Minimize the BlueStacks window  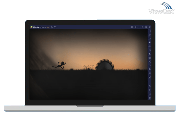pos(139,27)
